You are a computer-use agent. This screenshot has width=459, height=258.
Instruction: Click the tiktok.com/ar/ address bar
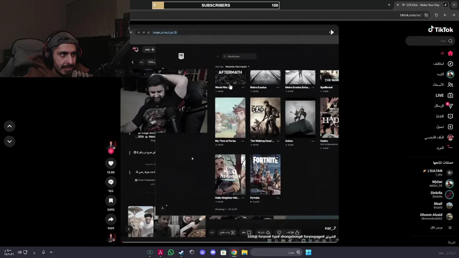click(x=411, y=15)
